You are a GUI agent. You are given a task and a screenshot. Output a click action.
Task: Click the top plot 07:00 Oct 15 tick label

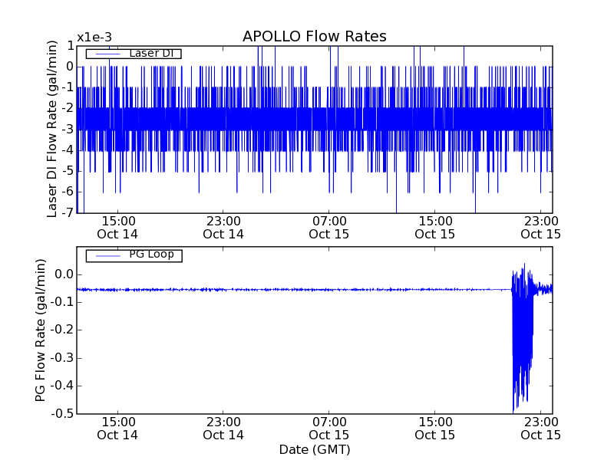click(329, 228)
